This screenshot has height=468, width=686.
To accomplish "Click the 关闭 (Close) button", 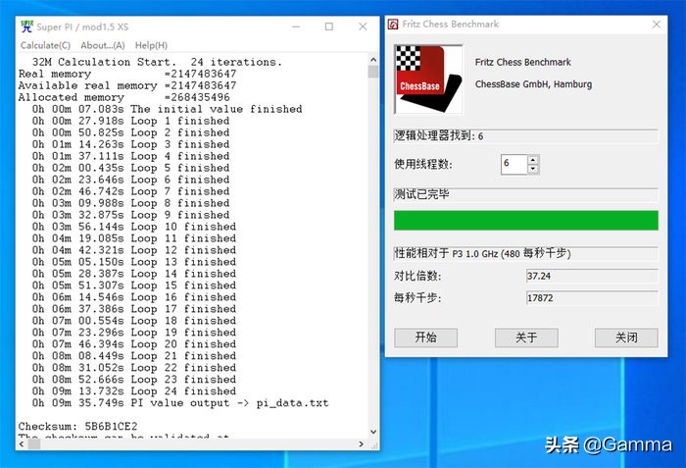I will [x=626, y=338].
